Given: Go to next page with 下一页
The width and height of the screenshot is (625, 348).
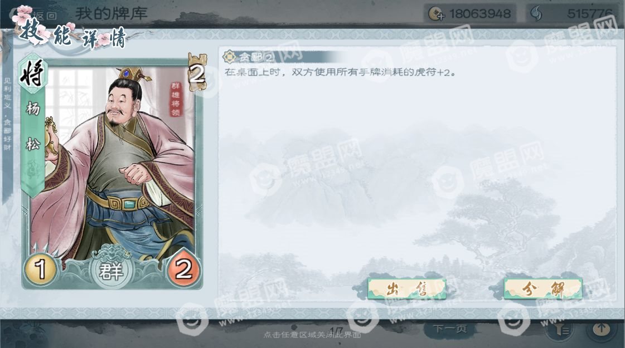Looking at the screenshot, I should pyautogui.click(x=449, y=329).
